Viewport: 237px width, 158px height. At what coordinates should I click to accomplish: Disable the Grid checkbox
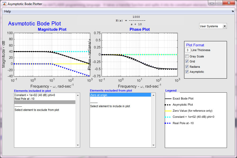[187, 61]
